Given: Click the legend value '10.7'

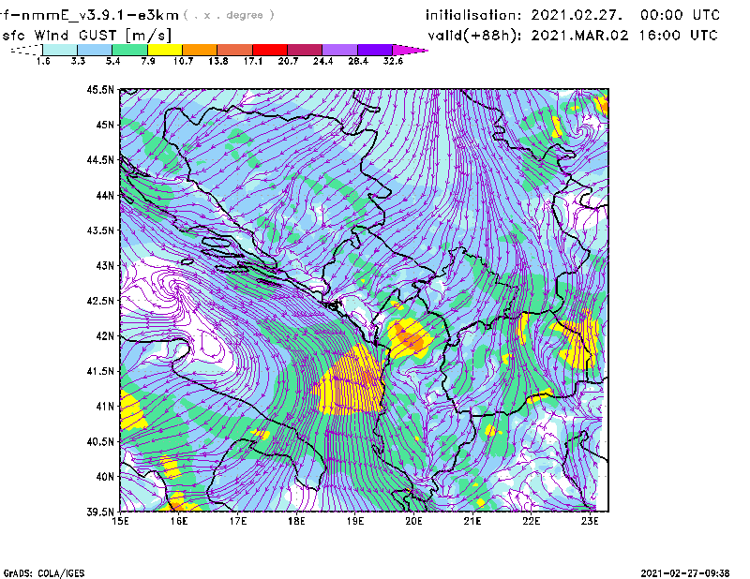Looking at the screenshot, I should coord(183,61).
